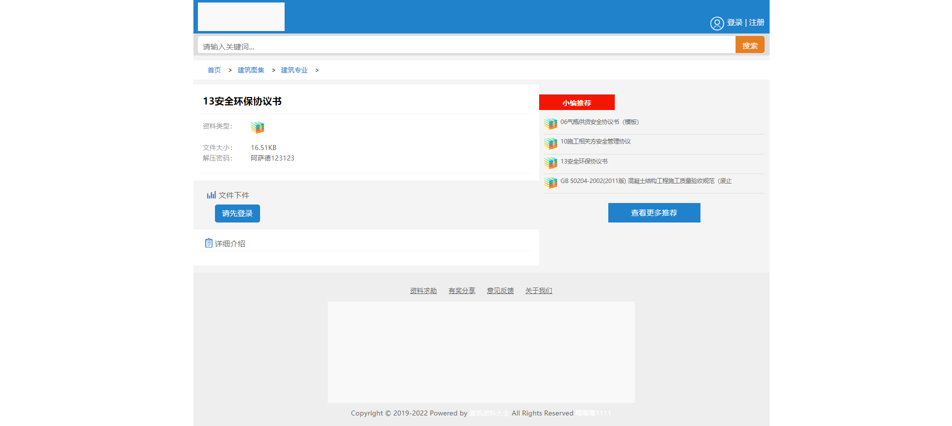Image resolution: width=952 pixels, height=426 pixels.
Task: Click archive icon beside 10施工相关方安全管理协议
Action: (x=551, y=143)
